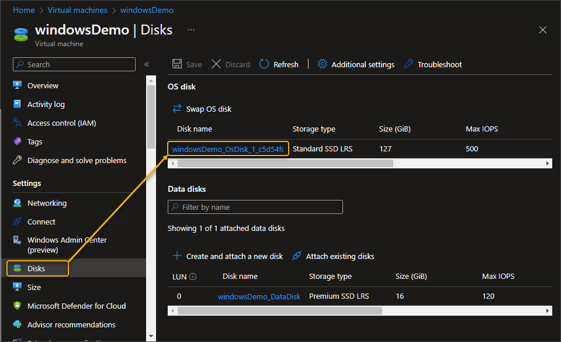Viewport: 561px width, 342px height.
Task: Click Swap OS disk button
Action: pyautogui.click(x=202, y=109)
